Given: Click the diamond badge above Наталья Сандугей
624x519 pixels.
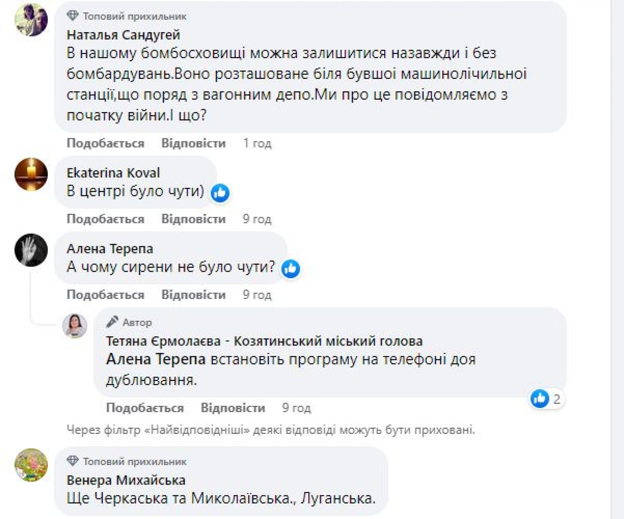Looking at the screenshot, I should point(72,16).
